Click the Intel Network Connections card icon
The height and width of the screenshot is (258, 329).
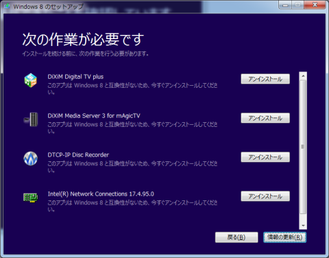click(x=31, y=198)
